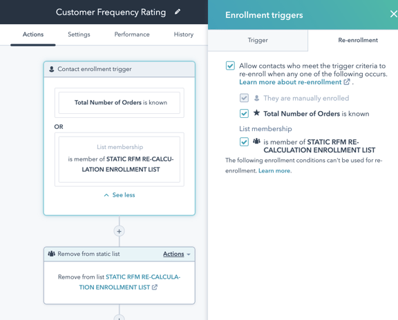The image size is (398, 320).
Task: Open the Trigger tab in enrollment panel
Action: point(258,40)
